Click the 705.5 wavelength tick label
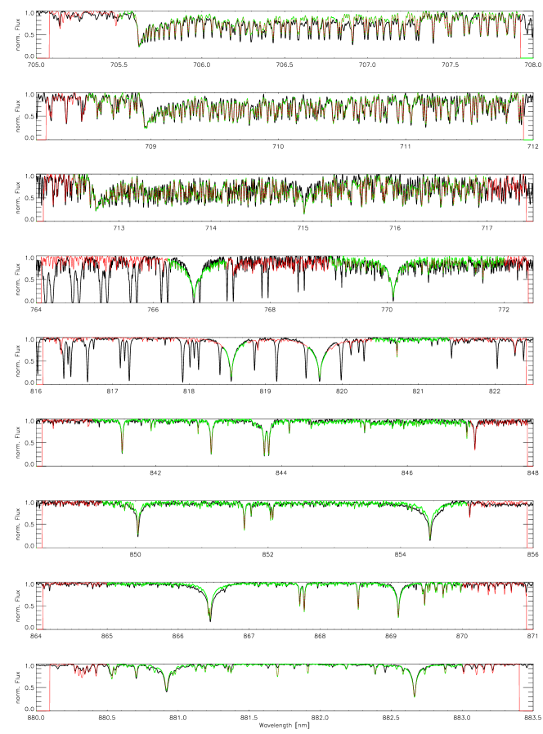543x734 pixels. coord(119,65)
